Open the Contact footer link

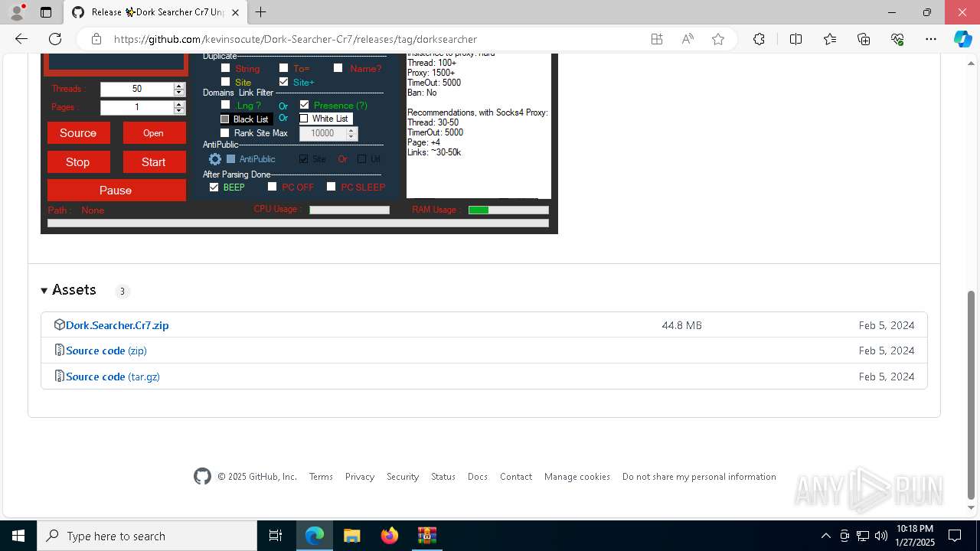pyautogui.click(x=516, y=477)
